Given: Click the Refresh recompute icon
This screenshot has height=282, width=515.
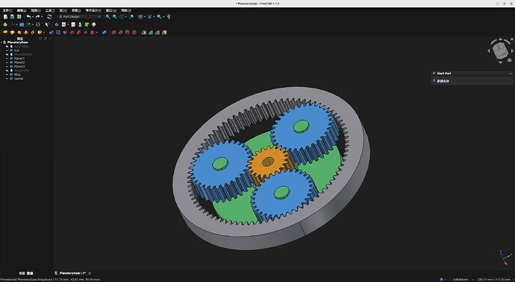Looking at the screenshot, I should pos(49,16).
